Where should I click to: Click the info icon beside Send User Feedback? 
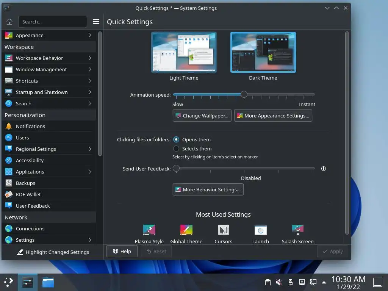pos(324,169)
